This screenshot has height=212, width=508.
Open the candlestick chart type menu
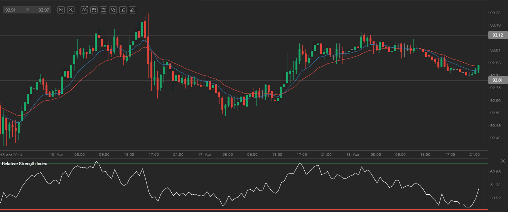[x=94, y=10]
